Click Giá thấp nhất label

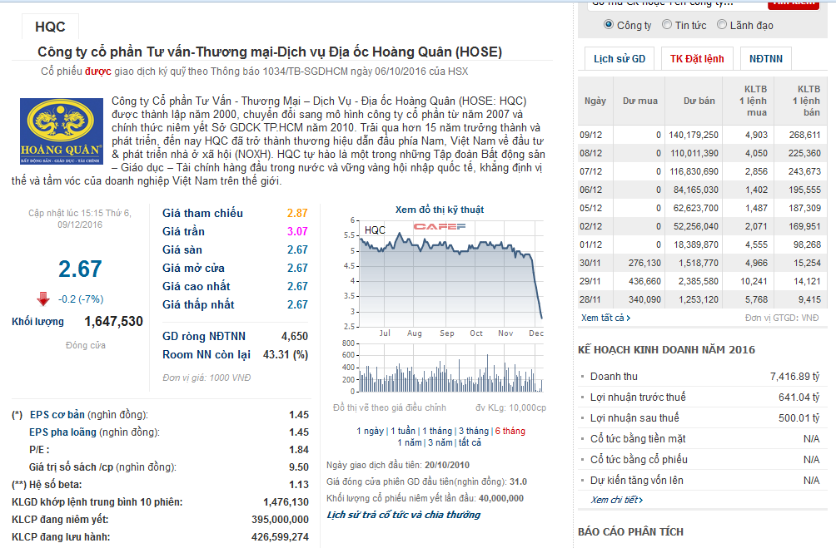[198, 304]
